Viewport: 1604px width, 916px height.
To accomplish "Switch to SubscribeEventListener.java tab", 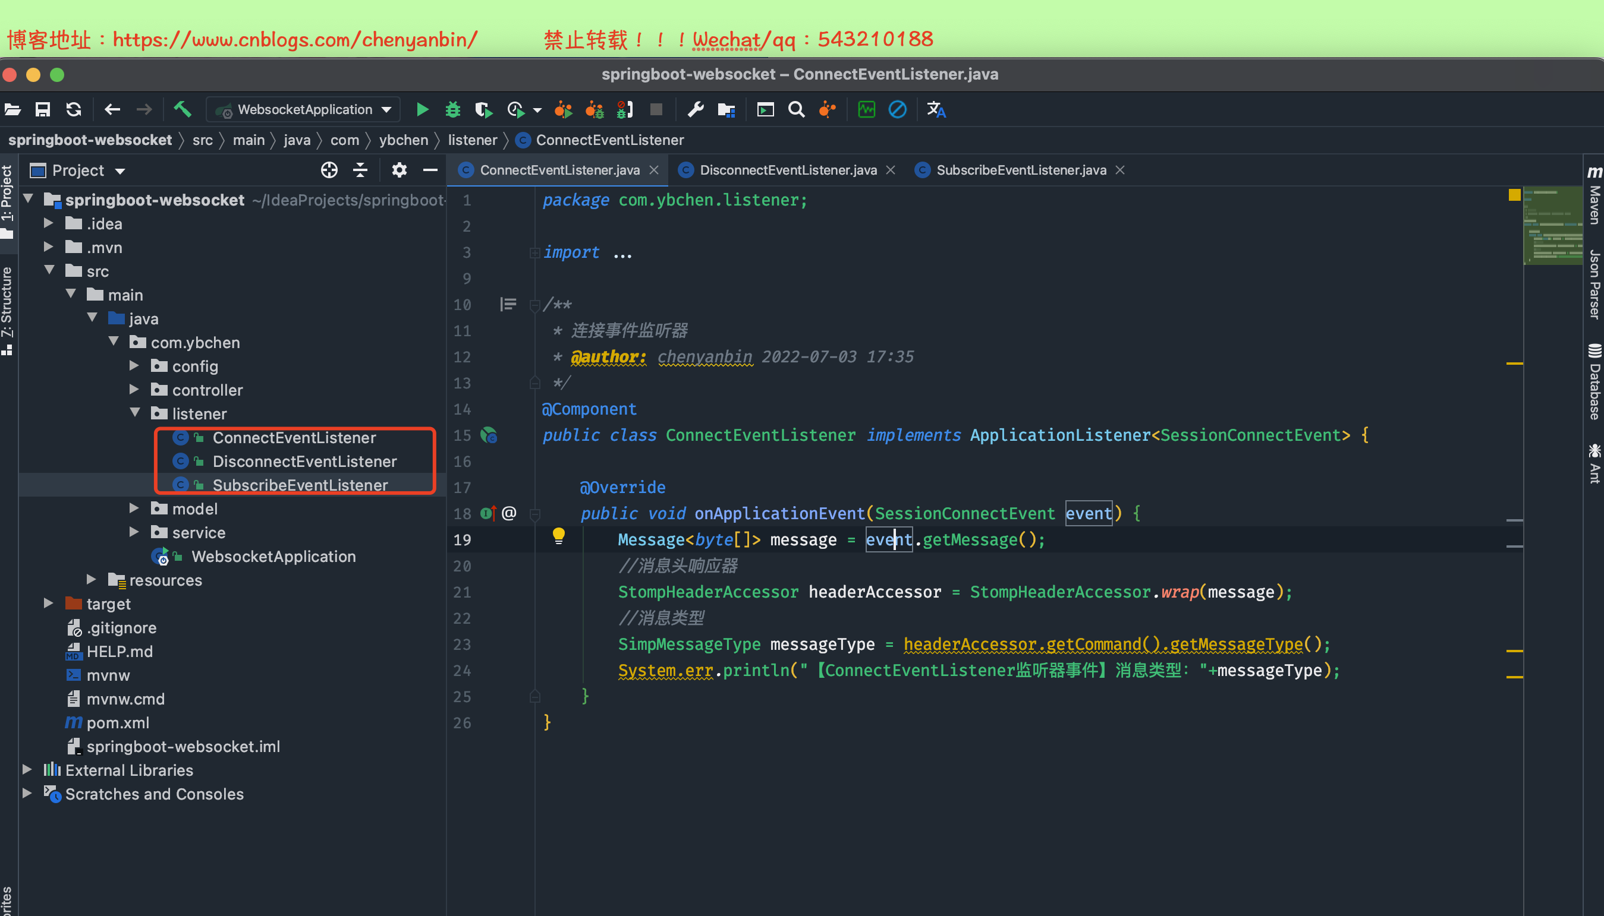I will pos(1020,170).
